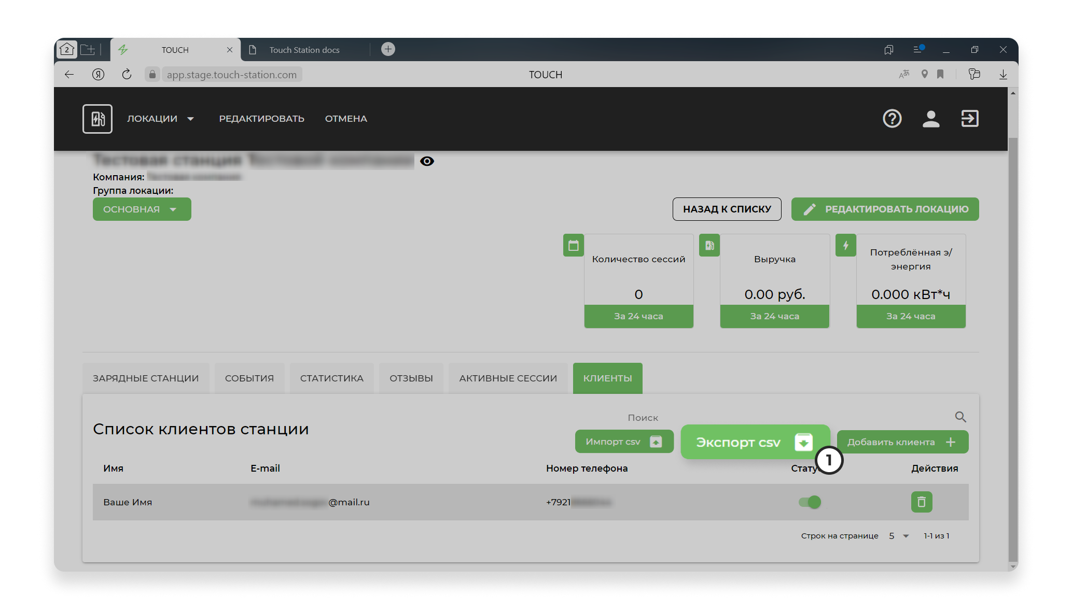The height and width of the screenshot is (610, 1072).
Task: Toggle station visibility eye icon
Action: 427,161
